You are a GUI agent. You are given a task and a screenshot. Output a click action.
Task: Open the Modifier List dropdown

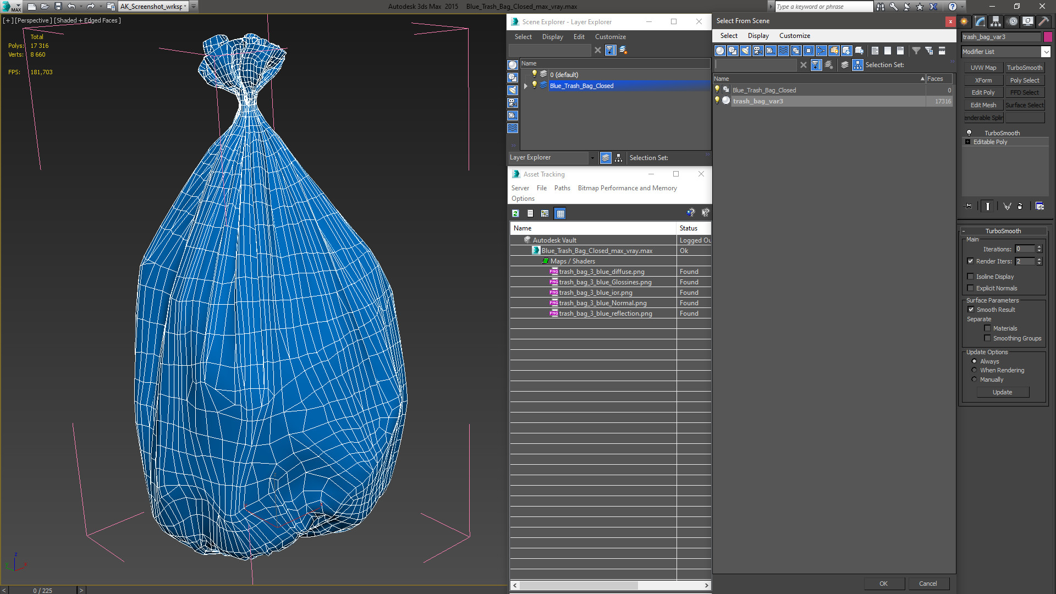(x=1046, y=52)
